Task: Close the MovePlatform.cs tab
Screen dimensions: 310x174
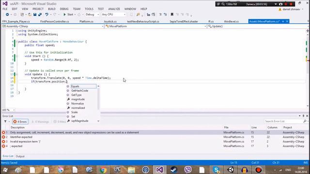Action: pos(287,21)
